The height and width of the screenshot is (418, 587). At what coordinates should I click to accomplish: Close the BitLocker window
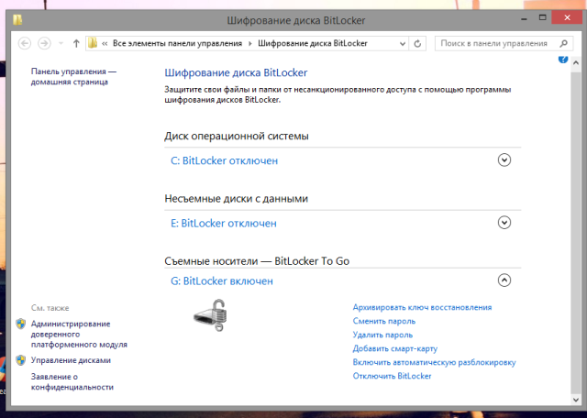point(568,18)
